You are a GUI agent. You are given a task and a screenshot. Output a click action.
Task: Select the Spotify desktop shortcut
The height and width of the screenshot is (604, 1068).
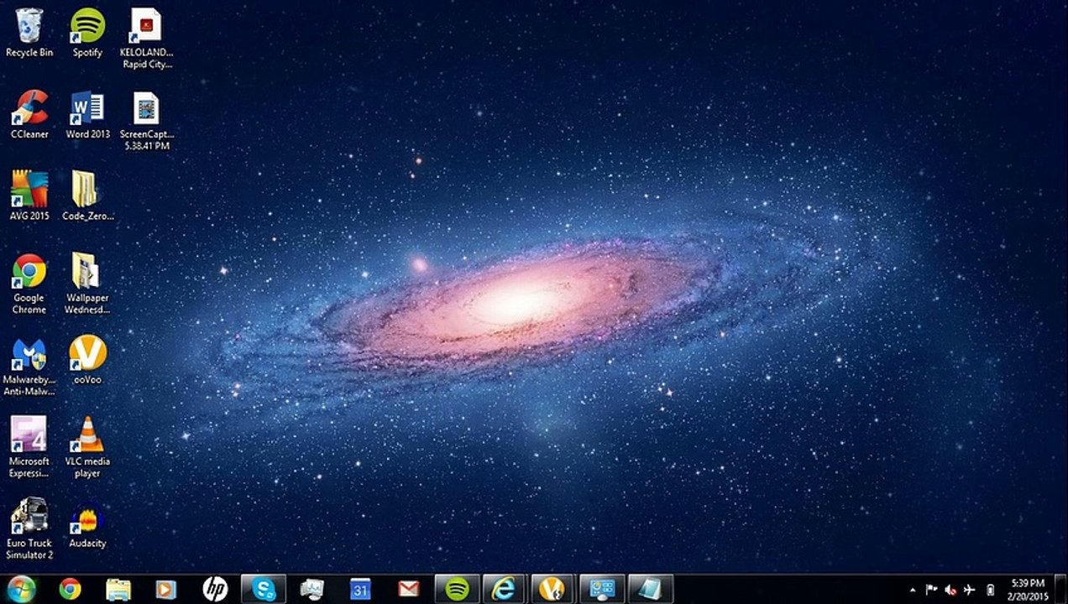pyautogui.click(x=87, y=34)
